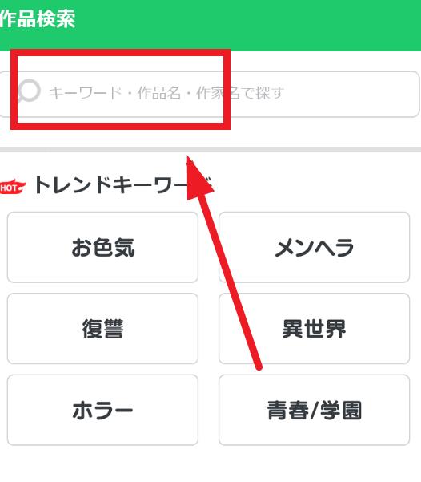Tap the gray search glass beside the placeholder
421x482 pixels.
point(29,91)
